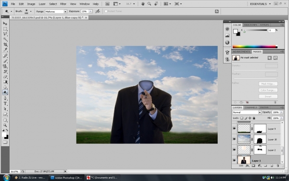Select the Polygonal Lasso tool
This screenshot has width=289, height=181.
(x=5, y=34)
